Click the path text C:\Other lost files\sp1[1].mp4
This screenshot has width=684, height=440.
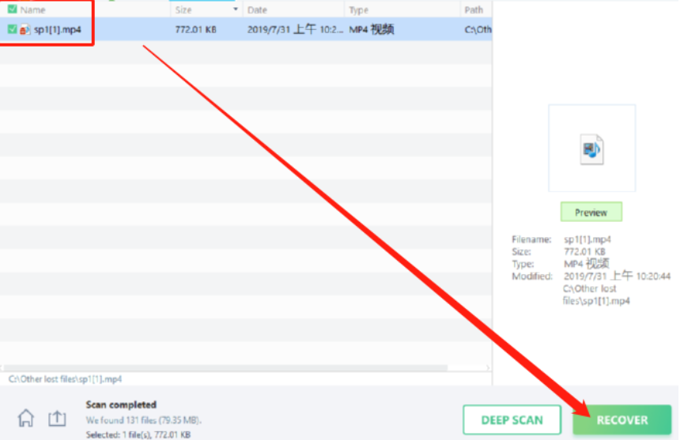(x=65, y=379)
